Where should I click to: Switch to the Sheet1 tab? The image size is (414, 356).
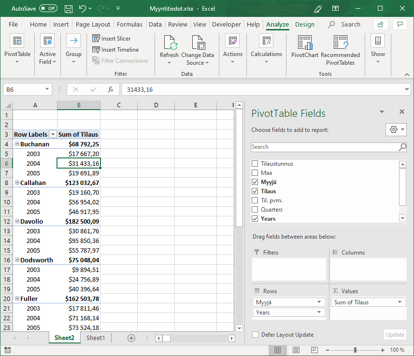95,338
